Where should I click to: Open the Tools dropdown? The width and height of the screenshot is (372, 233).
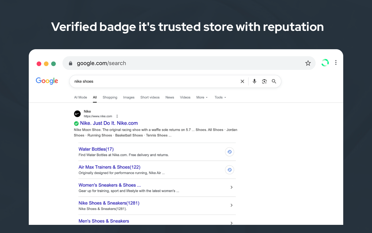(x=220, y=97)
